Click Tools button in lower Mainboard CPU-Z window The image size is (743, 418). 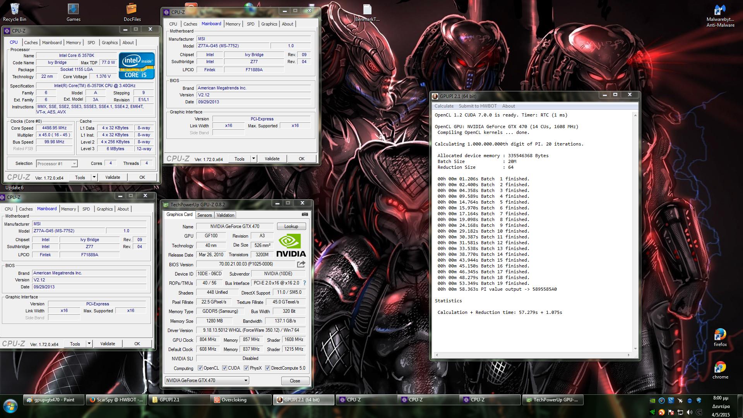tap(75, 344)
